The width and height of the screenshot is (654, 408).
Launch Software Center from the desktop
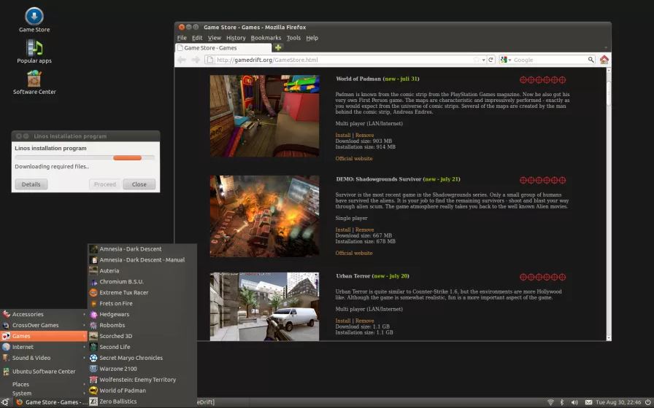click(x=34, y=79)
